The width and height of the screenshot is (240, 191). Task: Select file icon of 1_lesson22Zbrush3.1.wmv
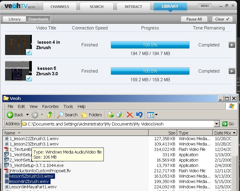point(7,139)
